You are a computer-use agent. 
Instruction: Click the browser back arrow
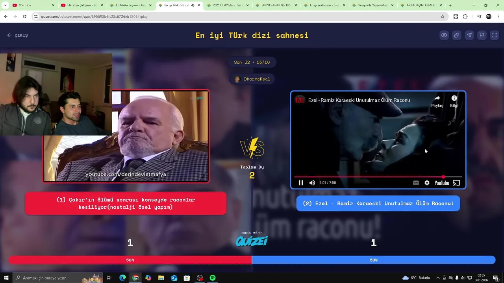click(6, 17)
